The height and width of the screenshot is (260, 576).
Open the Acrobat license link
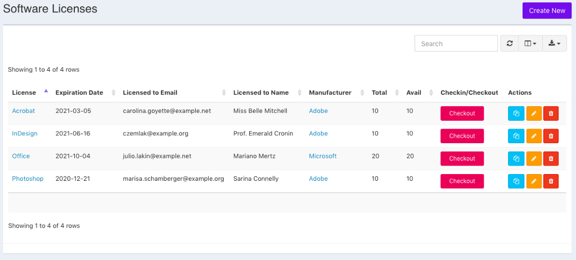click(24, 111)
